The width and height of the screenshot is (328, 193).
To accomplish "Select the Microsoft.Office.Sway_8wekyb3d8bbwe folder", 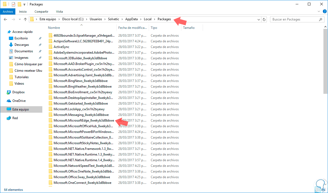I will point(82,177).
